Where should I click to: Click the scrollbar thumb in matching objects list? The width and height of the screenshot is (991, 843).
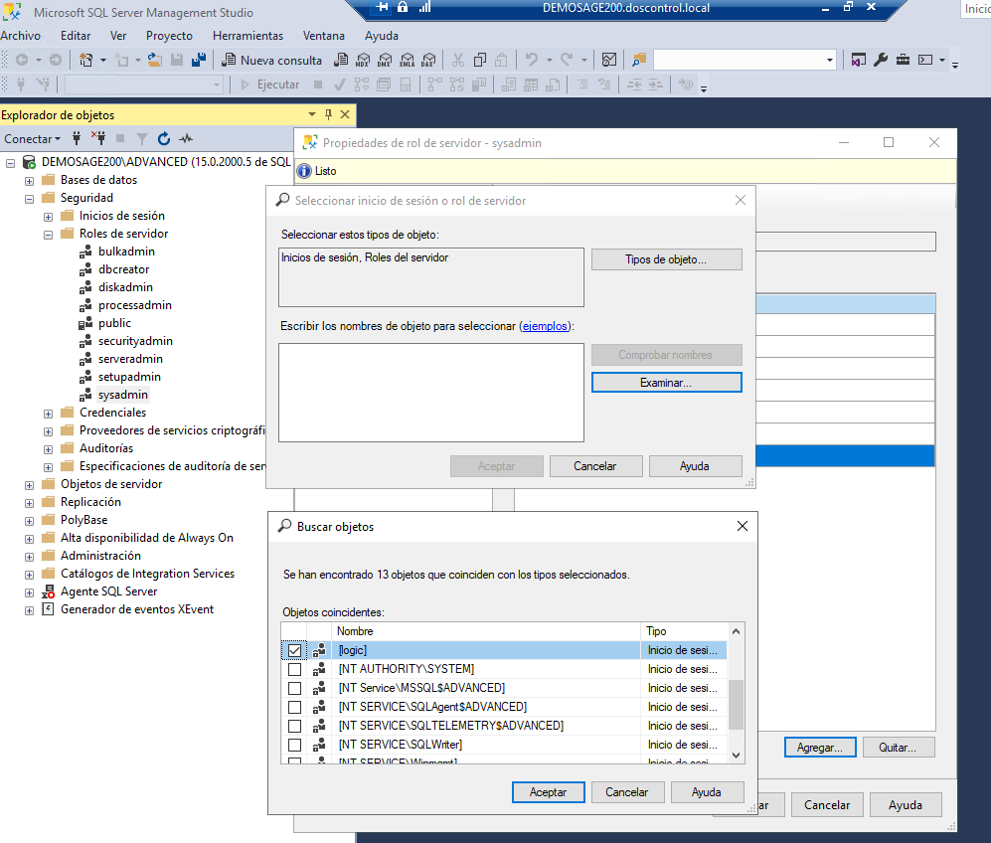click(x=736, y=704)
